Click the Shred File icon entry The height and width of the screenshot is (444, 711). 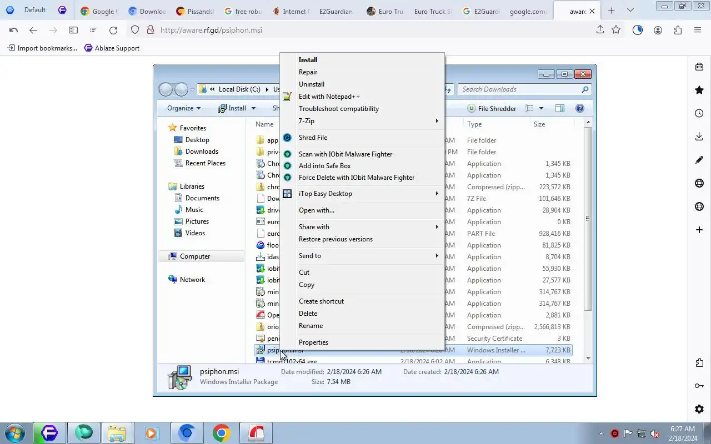287,138
